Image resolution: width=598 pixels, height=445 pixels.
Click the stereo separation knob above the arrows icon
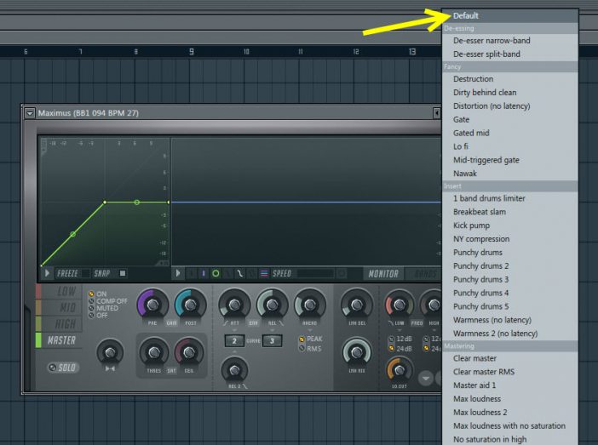(110, 352)
